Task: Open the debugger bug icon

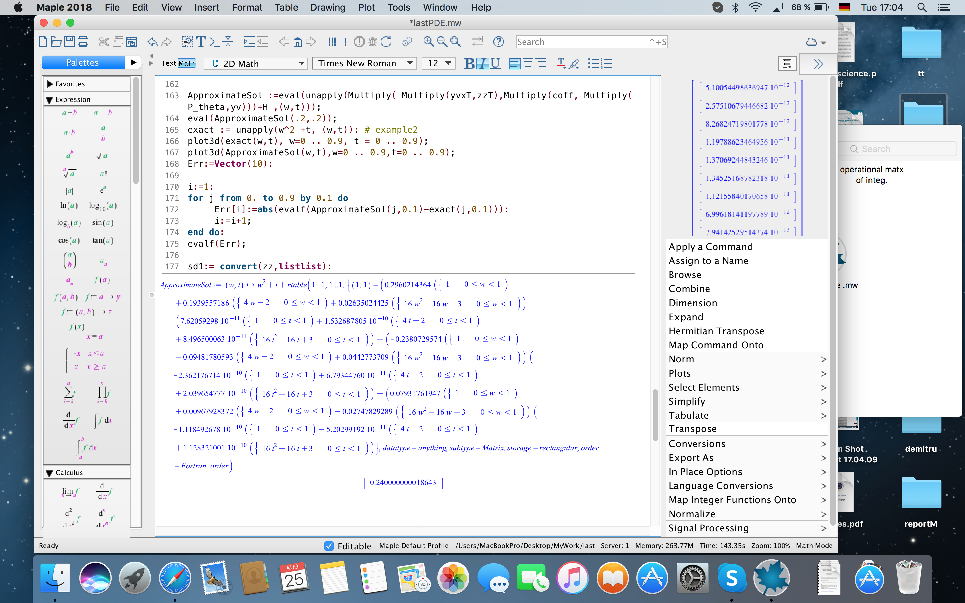Action: (x=373, y=42)
